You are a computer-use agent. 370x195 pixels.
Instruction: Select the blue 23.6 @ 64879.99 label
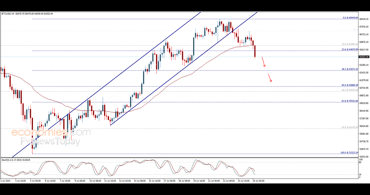pyautogui.click(x=350, y=49)
